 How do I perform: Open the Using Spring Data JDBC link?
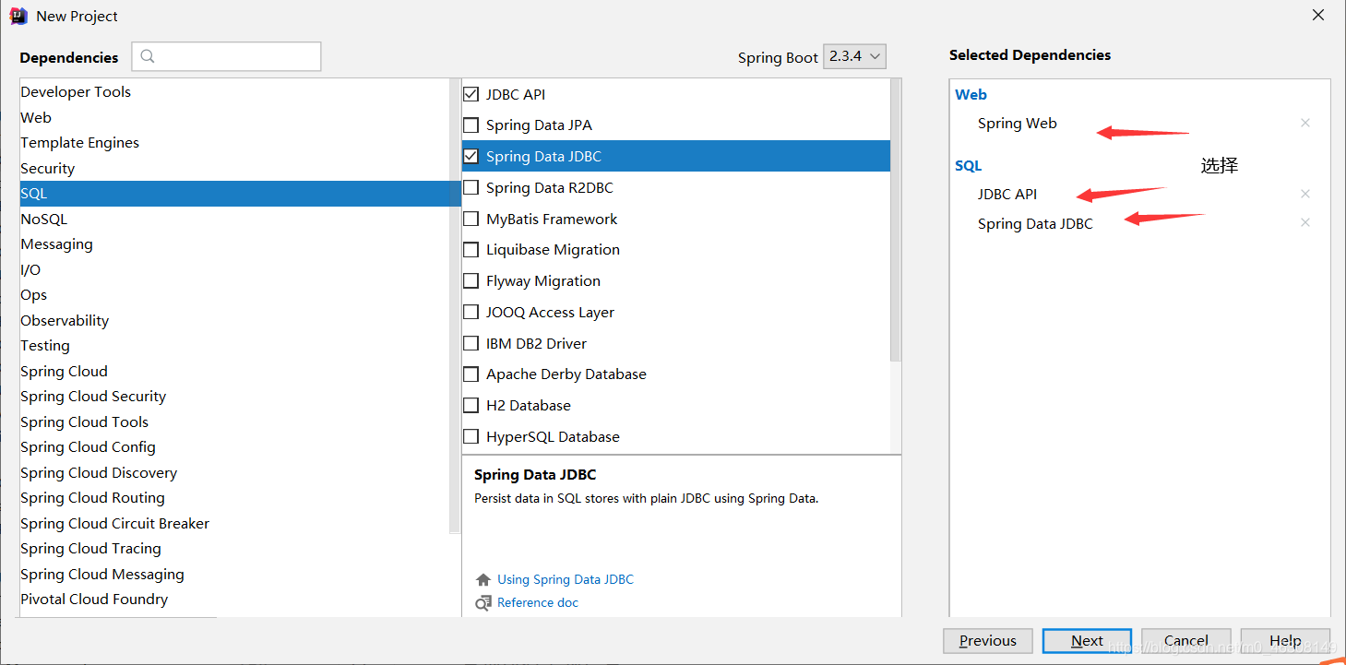(x=566, y=579)
